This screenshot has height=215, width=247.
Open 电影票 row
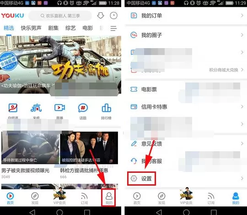[186, 89]
